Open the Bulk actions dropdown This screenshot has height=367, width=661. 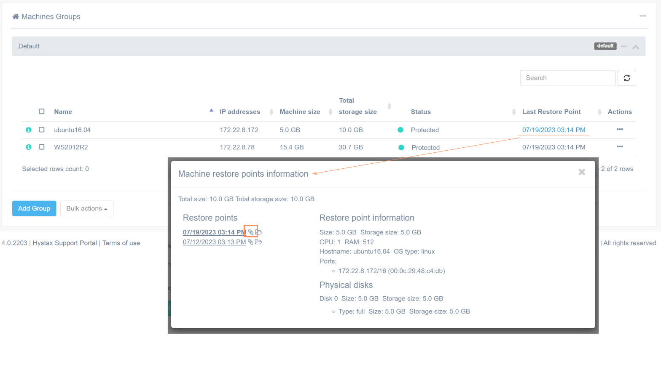(87, 209)
